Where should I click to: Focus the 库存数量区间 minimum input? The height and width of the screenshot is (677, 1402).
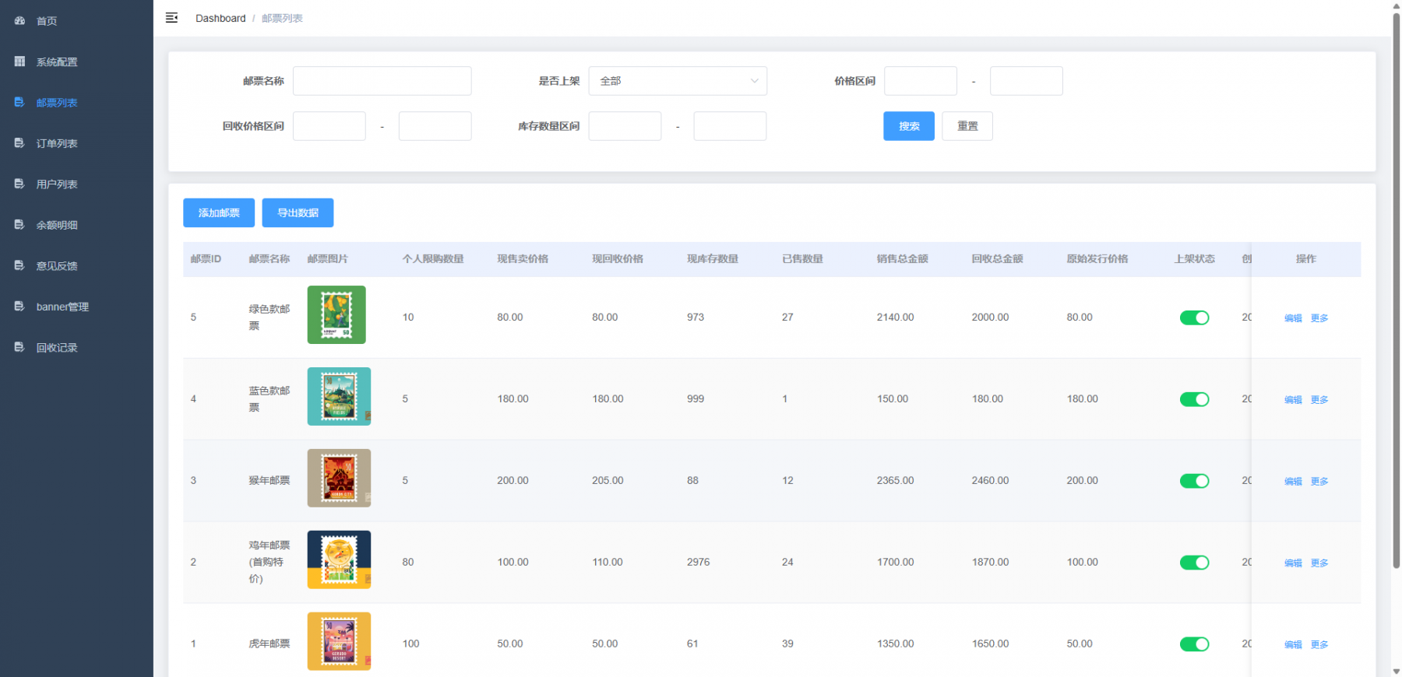625,126
